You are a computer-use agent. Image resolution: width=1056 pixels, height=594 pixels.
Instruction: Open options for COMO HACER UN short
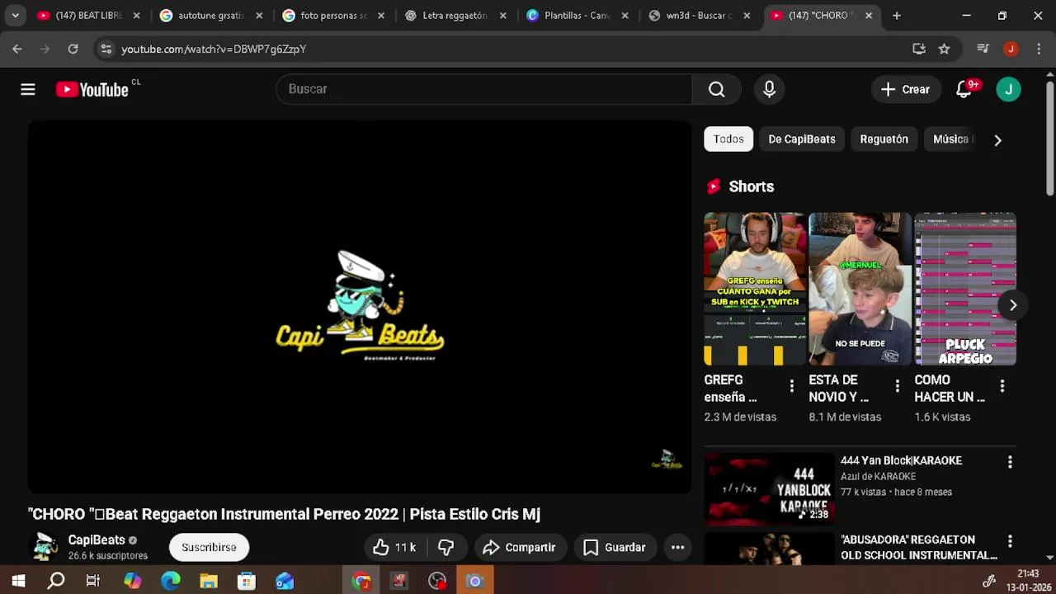pos(1002,386)
